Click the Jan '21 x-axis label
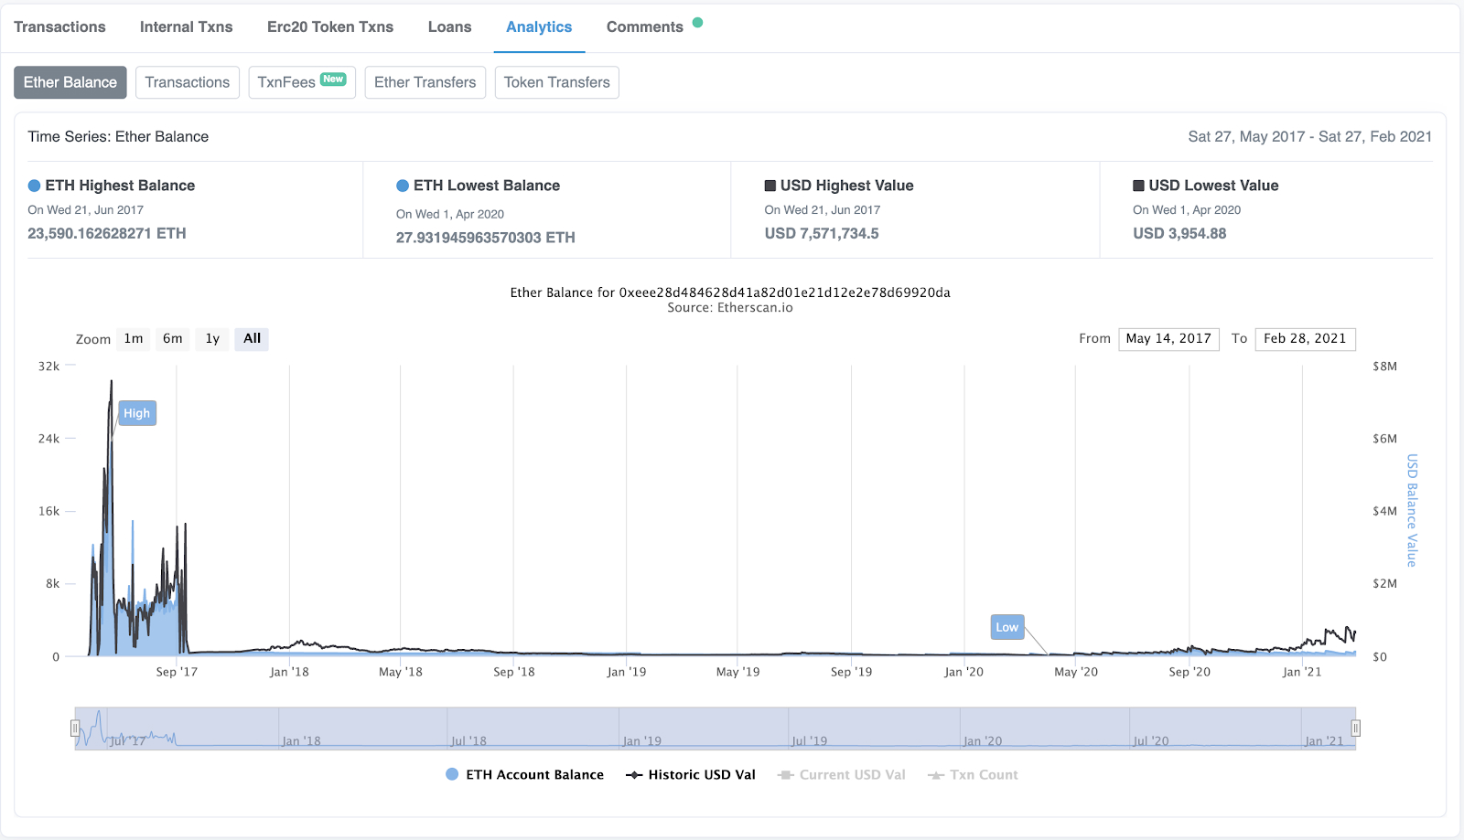1464x840 pixels. 1302,672
